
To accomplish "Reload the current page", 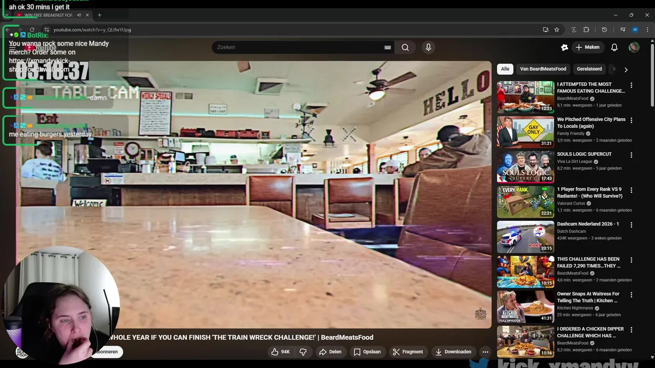I will tap(32, 30).
